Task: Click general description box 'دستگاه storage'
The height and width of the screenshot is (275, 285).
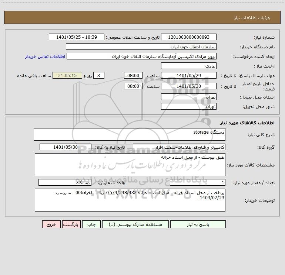Action: tap(130, 134)
